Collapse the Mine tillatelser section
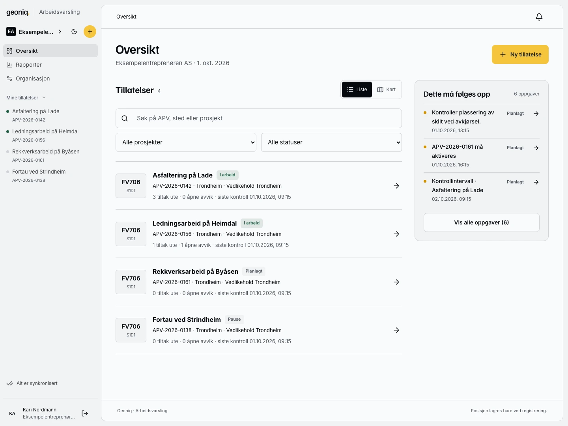 (26, 98)
